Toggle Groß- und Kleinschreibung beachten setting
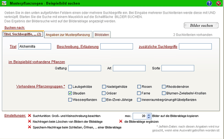The width and height of the screenshot is (224, 139). point(30,116)
